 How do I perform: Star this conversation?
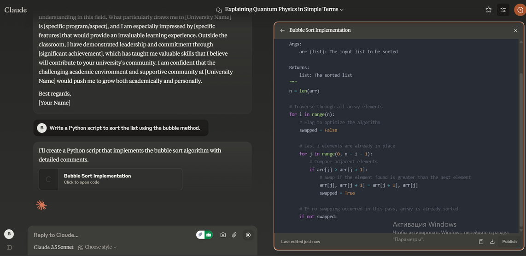488,10
